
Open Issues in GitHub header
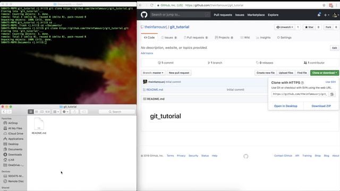(x=240, y=15)
